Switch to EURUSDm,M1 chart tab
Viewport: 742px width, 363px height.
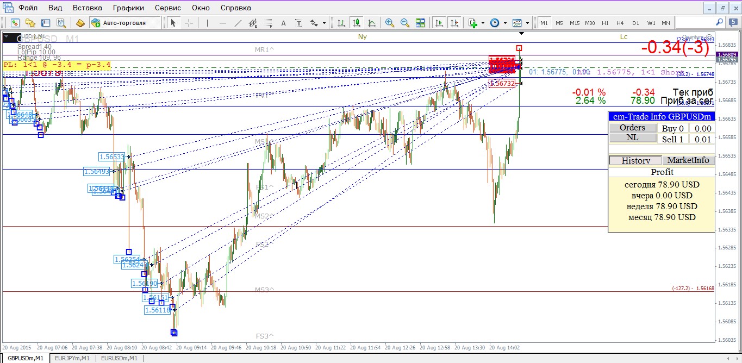pyautogui.click(x=119, y=358)
